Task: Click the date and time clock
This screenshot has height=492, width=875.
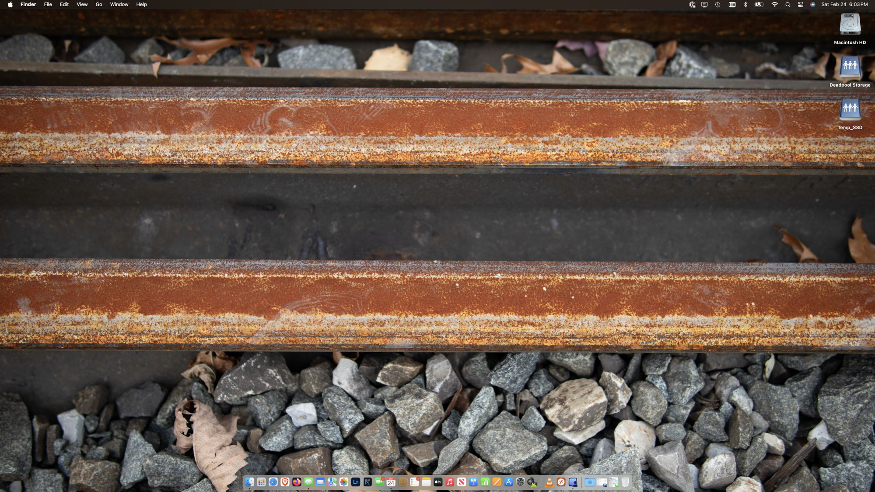Action: (x=844, y=4)
